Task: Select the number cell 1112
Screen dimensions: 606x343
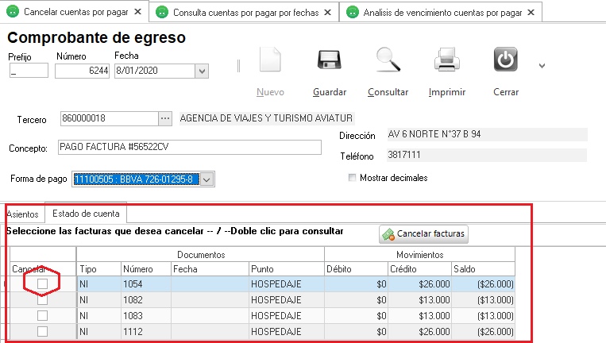Action: [145, 332]
